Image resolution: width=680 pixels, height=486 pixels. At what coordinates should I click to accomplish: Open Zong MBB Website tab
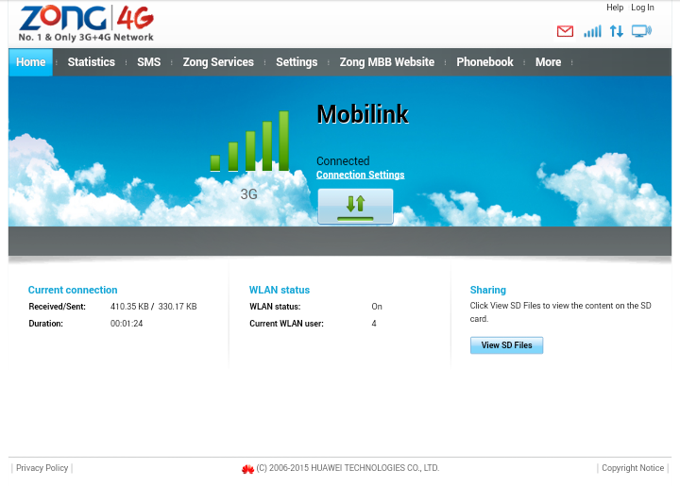(387, 62)
